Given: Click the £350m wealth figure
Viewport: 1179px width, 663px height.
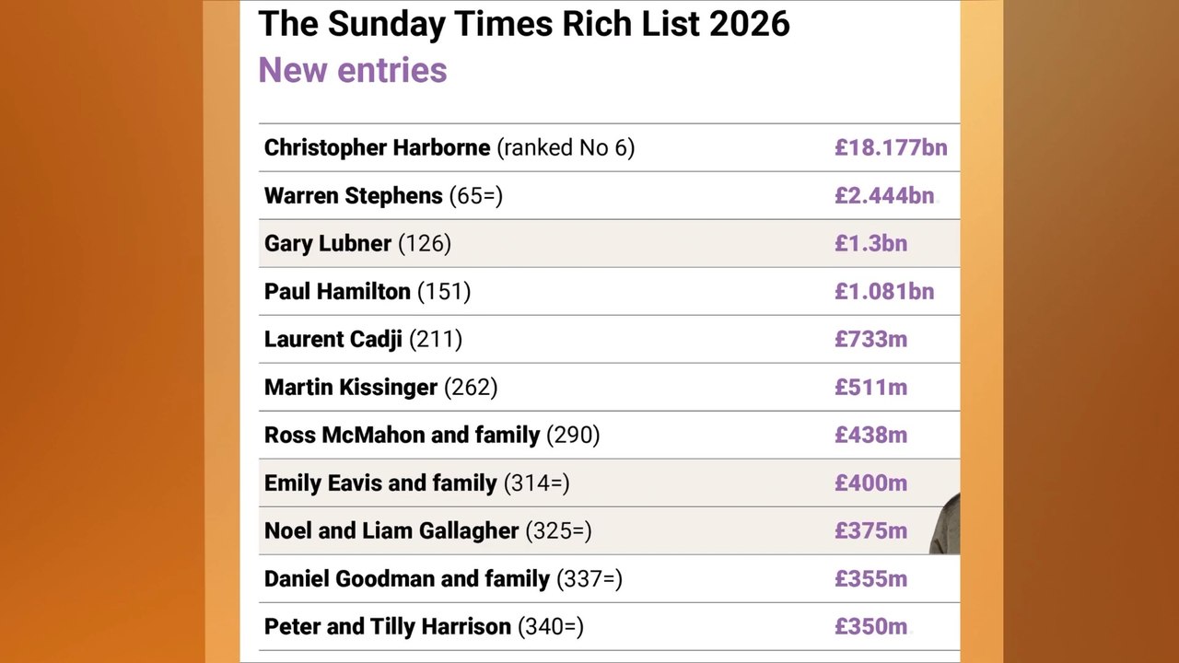Looking at the screenshot, I should (870, 626).
